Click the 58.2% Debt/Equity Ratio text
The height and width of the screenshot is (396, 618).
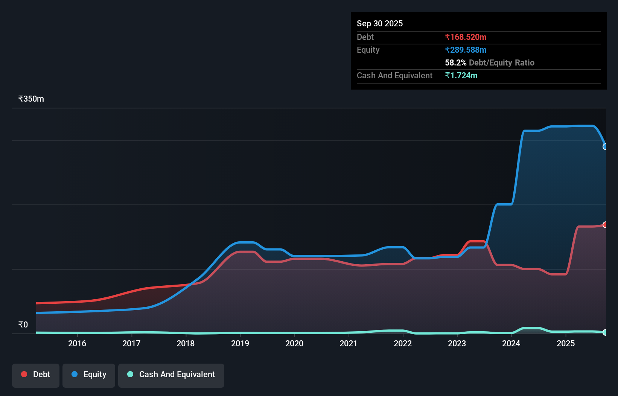[x=490, y=63]
